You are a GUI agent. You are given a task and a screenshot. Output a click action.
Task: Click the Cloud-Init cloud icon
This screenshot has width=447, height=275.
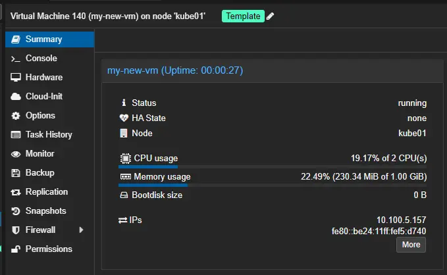pyautogui.click(x=16, y=97)
